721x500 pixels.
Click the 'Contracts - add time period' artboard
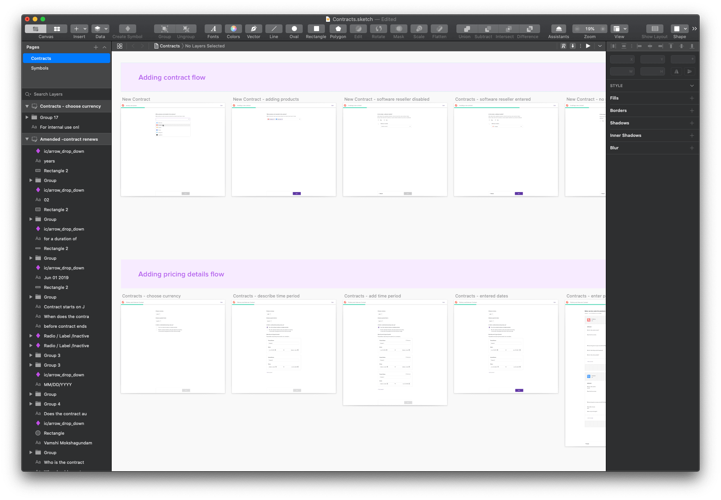[395, 352]
